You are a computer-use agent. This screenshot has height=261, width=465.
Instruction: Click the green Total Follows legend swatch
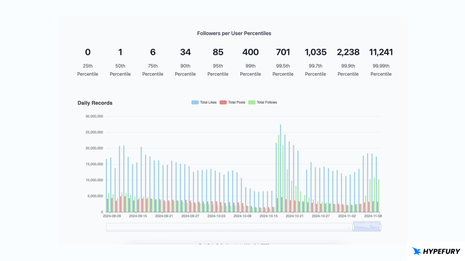click(252, 102)
